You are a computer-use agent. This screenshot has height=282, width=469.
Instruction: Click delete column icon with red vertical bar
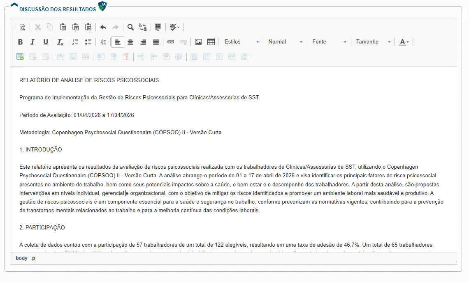pos(126,57)
